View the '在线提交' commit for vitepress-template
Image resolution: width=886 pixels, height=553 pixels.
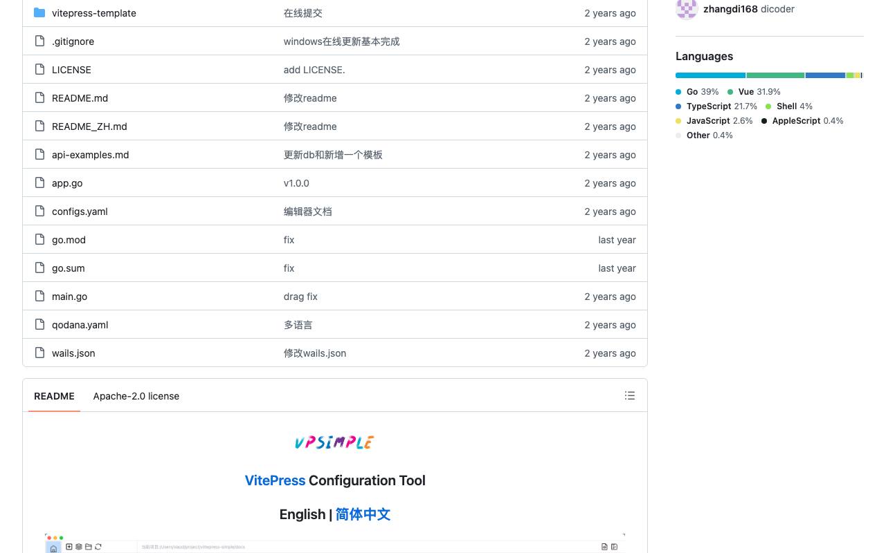tap(303, 13)
